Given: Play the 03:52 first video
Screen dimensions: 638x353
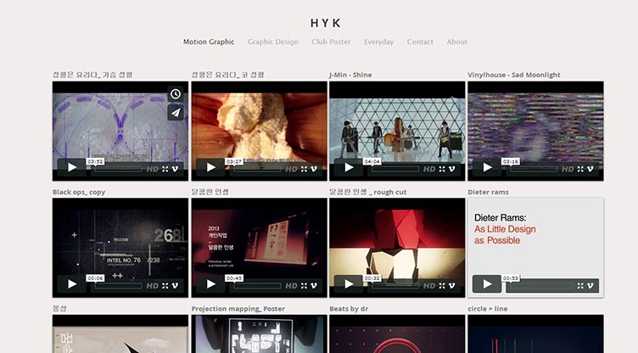Looking at the screenshot, I should click(x=71, y=167).
